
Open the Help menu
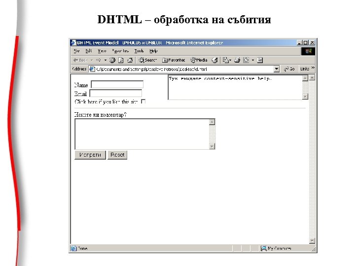tap(153, 51)
